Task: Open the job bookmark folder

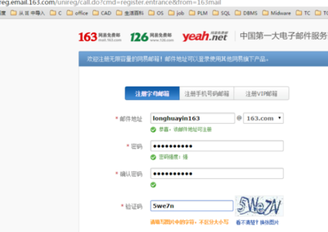Action: (176, 13)
